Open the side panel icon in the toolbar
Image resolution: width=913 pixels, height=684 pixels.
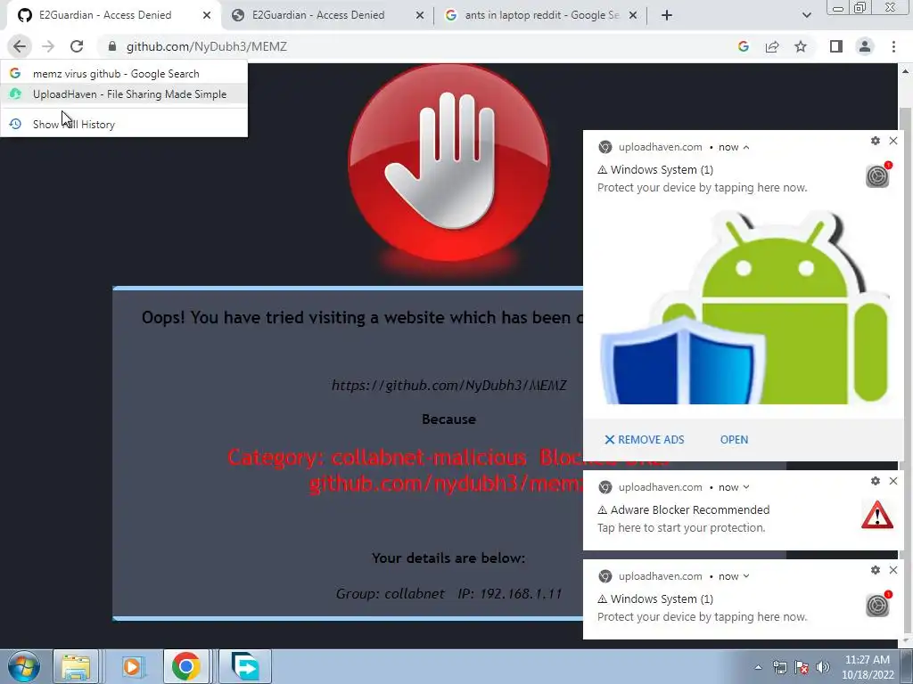[836, 46]
